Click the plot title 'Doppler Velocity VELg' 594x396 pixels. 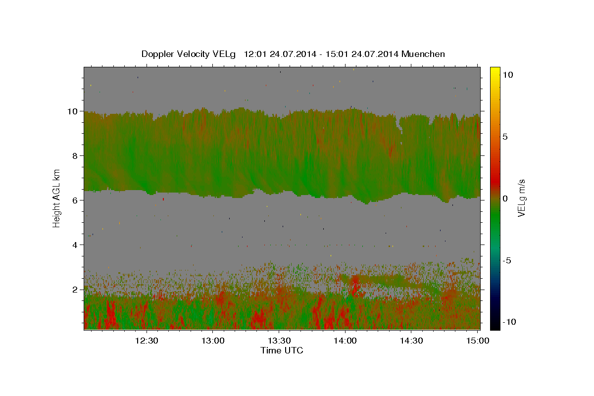189,54
